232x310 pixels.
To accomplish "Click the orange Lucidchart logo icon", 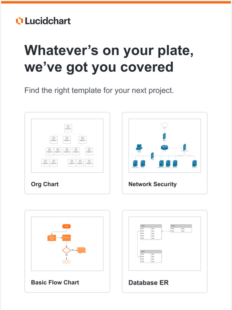I will [19, 21].
